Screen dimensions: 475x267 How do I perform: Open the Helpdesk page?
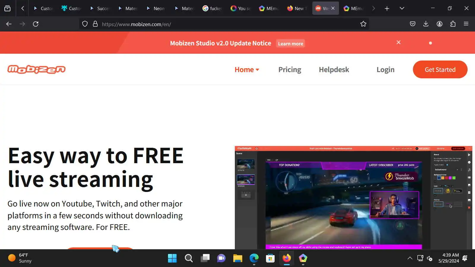click(334, 70)
